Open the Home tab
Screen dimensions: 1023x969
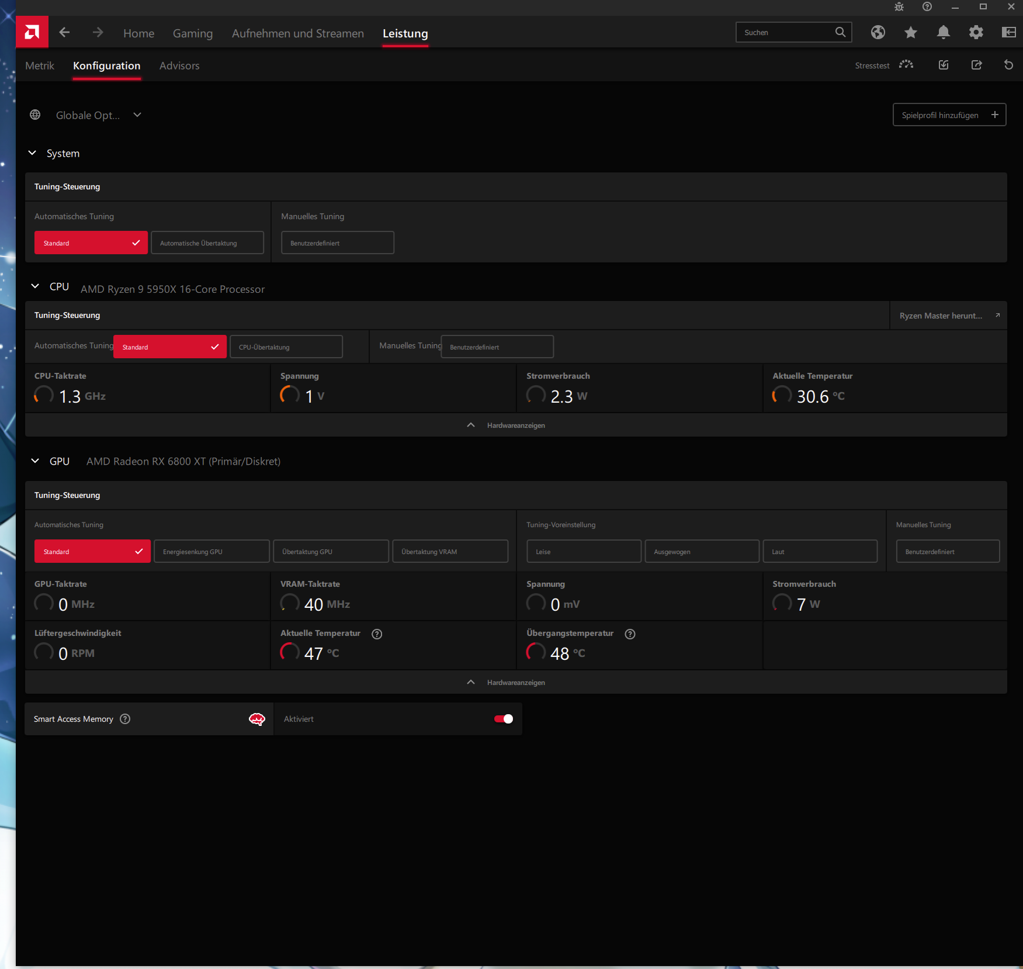coord(139,33)
